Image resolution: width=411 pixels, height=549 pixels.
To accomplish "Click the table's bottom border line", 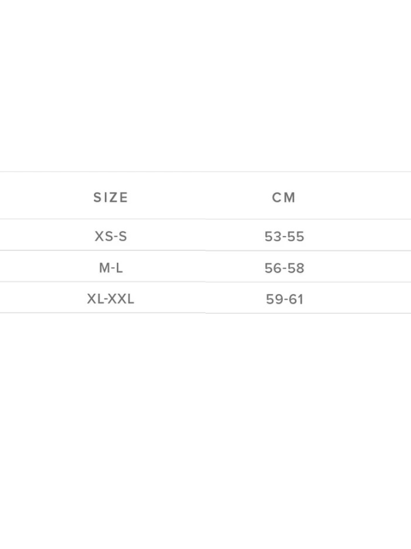I will 205,313.
